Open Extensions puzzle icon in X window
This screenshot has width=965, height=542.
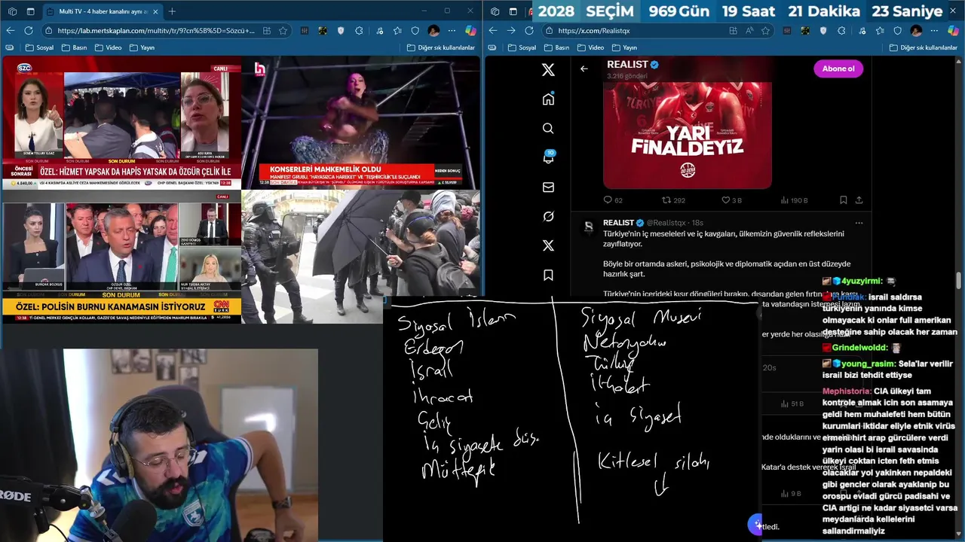842,31
